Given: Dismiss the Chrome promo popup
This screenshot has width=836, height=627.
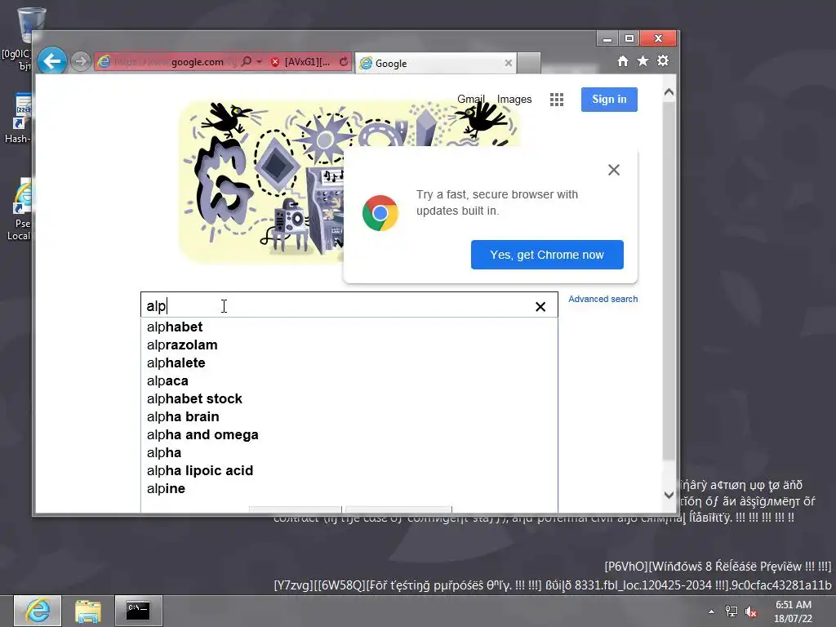Looking at the screenshot, I should (614, 170).
